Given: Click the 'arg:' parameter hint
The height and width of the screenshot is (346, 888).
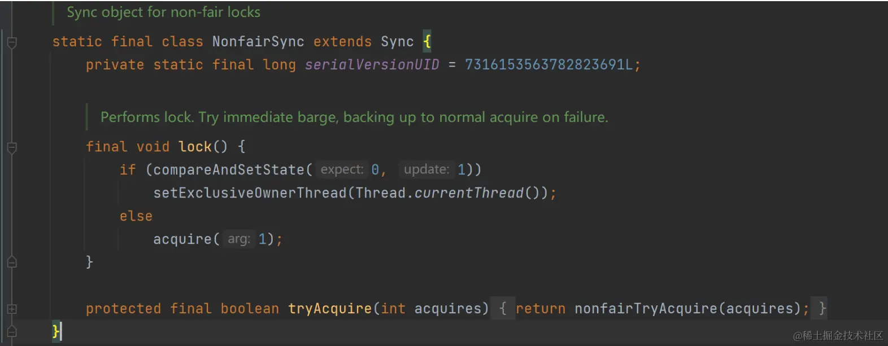Looking at the screenshot, I should coord(238,239).
